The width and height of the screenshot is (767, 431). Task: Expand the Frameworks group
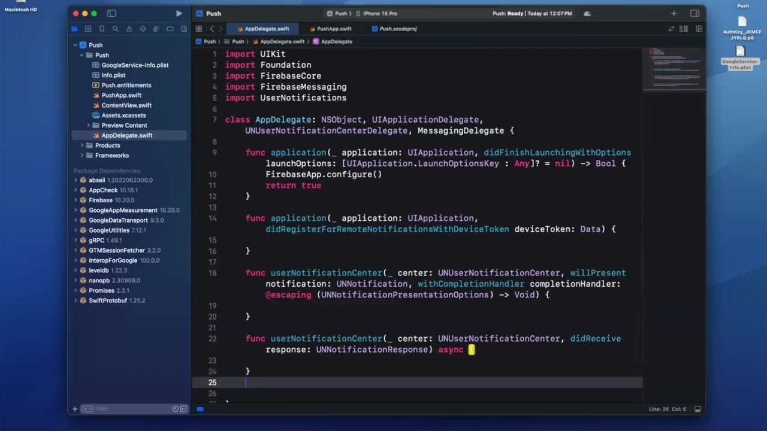81,156
